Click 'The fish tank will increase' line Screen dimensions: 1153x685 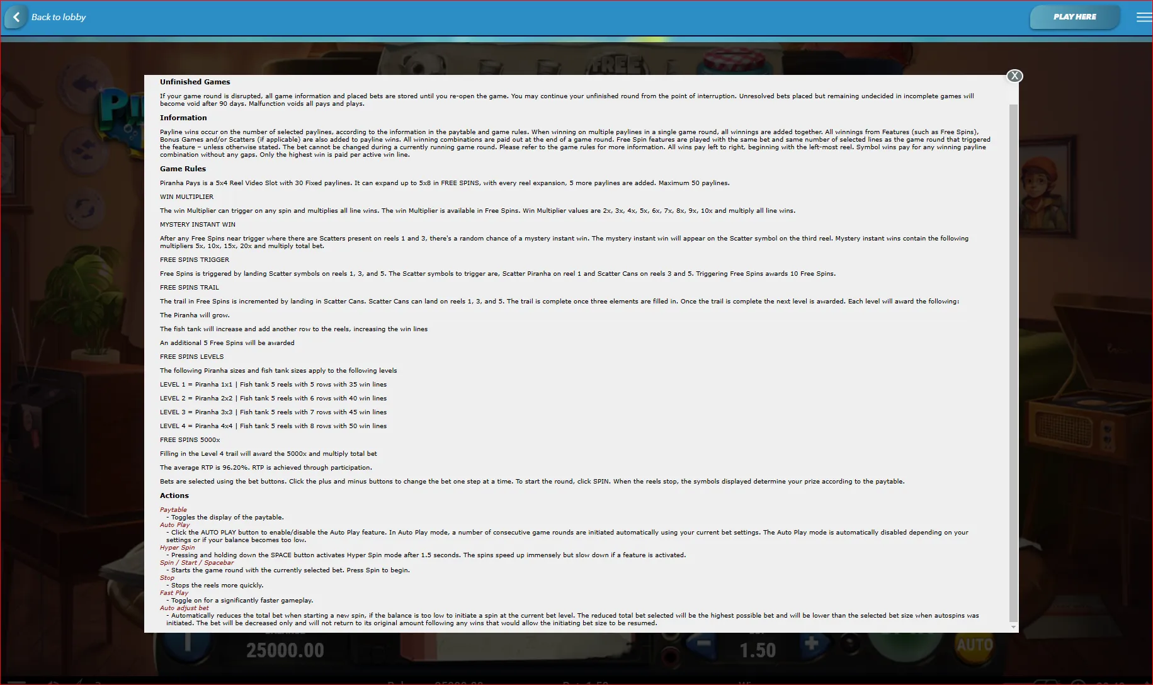tap(293, 329)
